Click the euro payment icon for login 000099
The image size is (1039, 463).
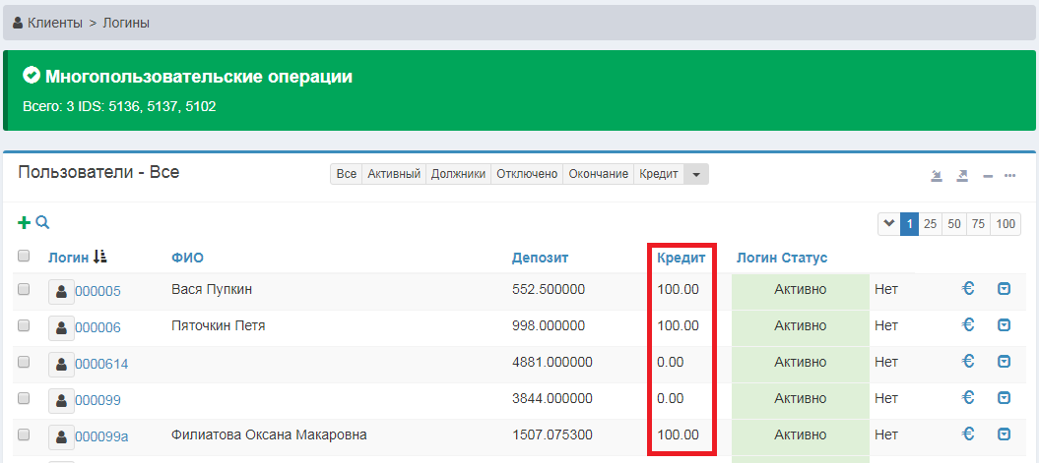[x=968, y=398]
